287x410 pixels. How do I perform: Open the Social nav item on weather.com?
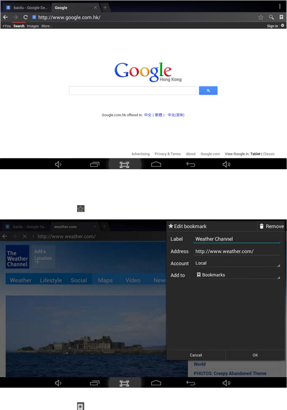(x=79, y=280)
